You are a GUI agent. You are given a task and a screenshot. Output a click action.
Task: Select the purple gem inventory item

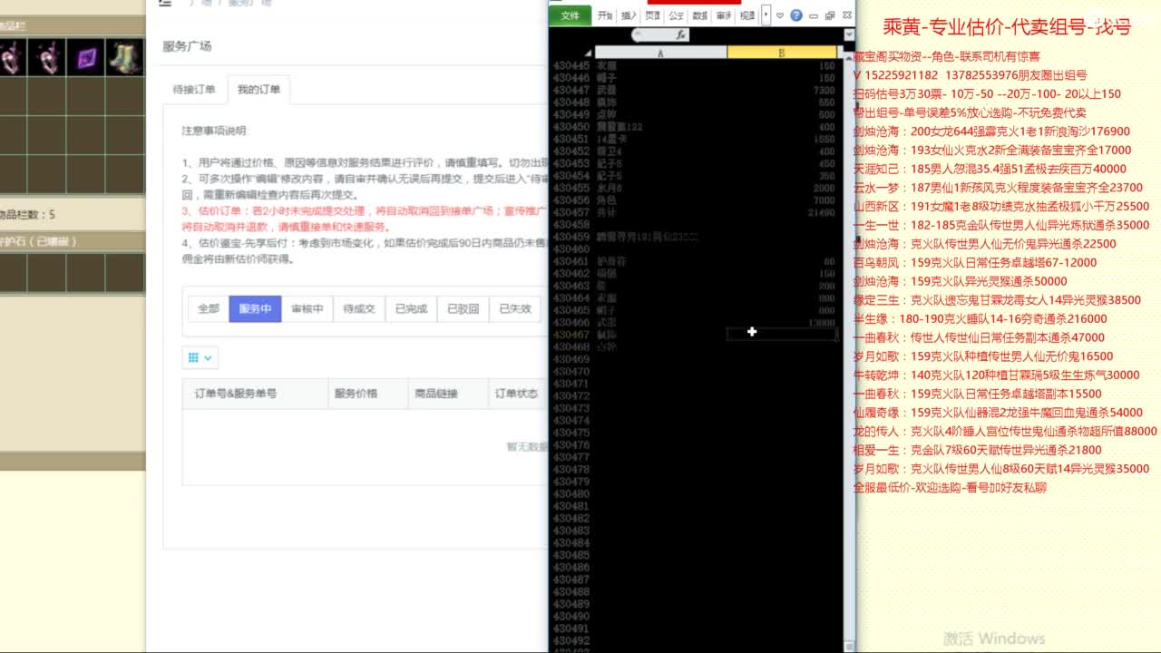coord(86,58)
